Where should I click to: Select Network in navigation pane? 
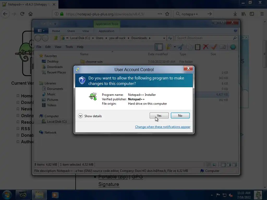click(x=50, y=133)
